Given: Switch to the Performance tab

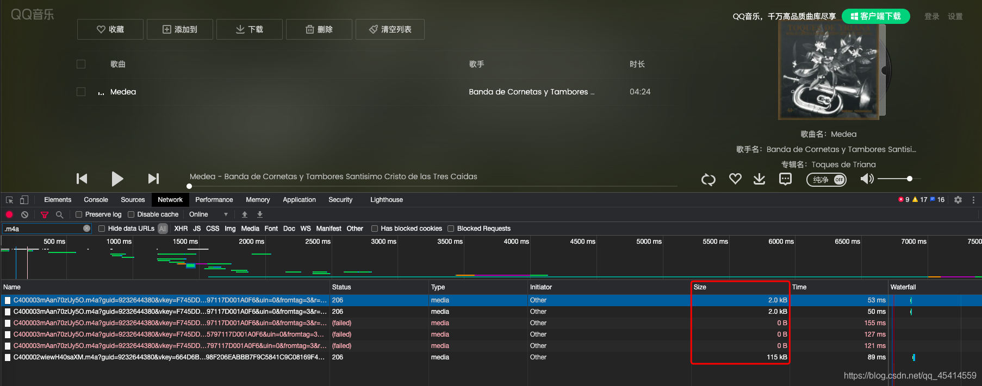Looking at the screenshot, I should (214, 200).
